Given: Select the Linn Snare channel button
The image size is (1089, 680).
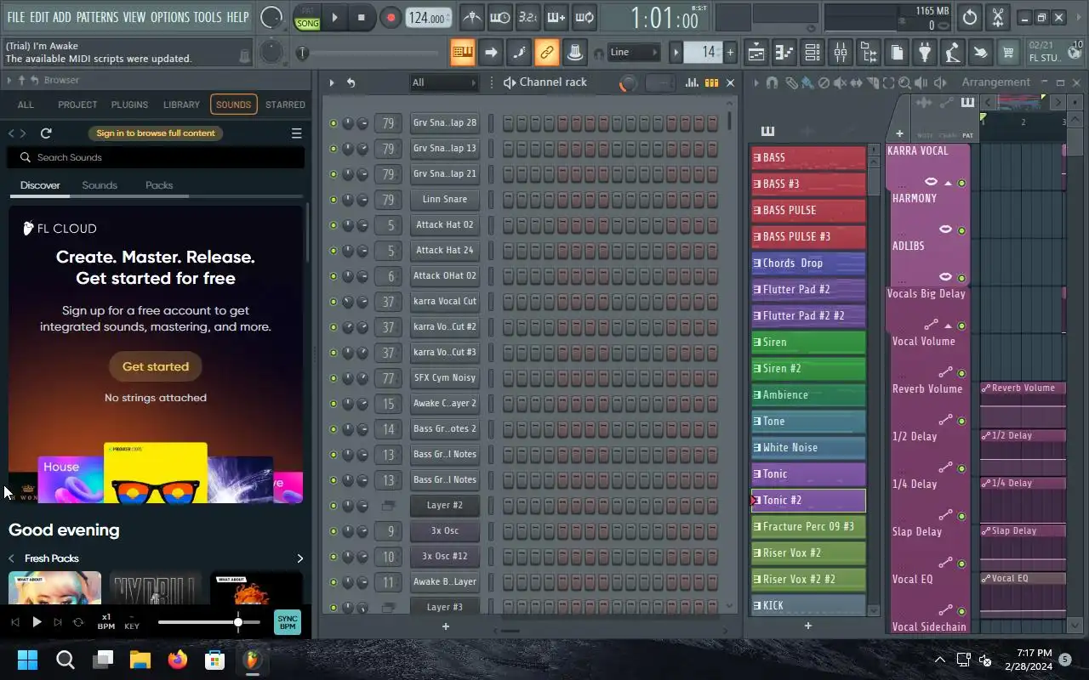Looking at the screenshot, I should (x=444, y=200).
